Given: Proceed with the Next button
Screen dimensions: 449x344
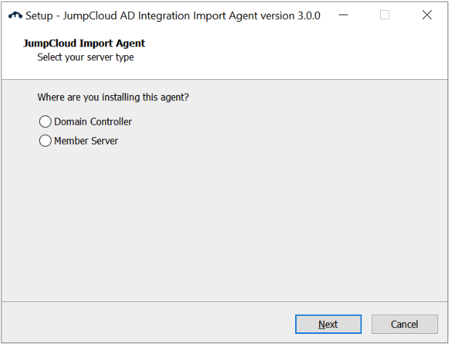Looking at the screenshot, I should coord(328,324).
